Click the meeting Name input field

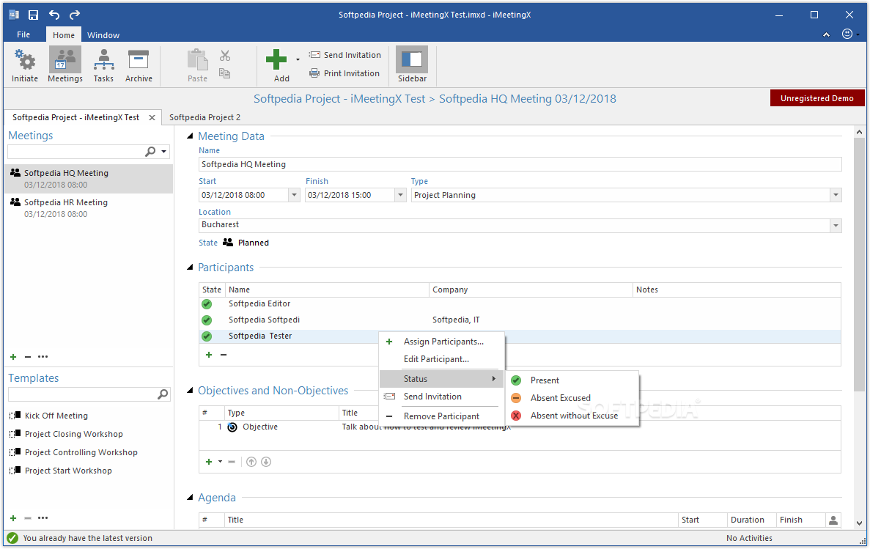coord(520,164)
